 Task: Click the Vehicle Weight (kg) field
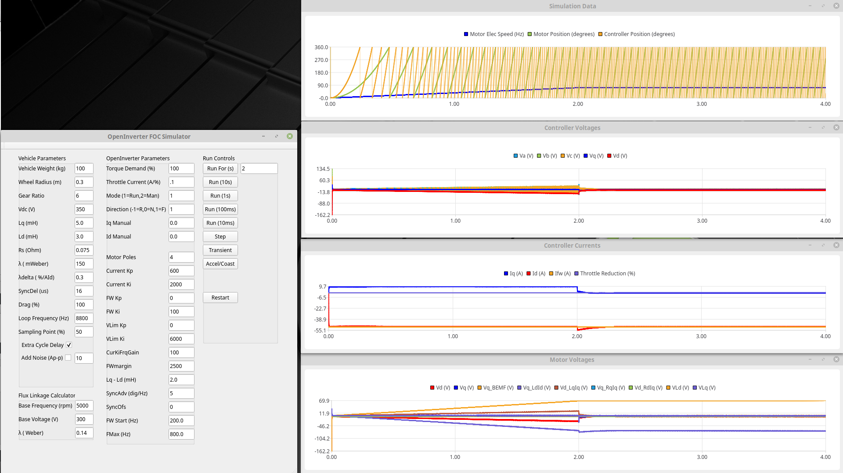click(x=83, y=169)
